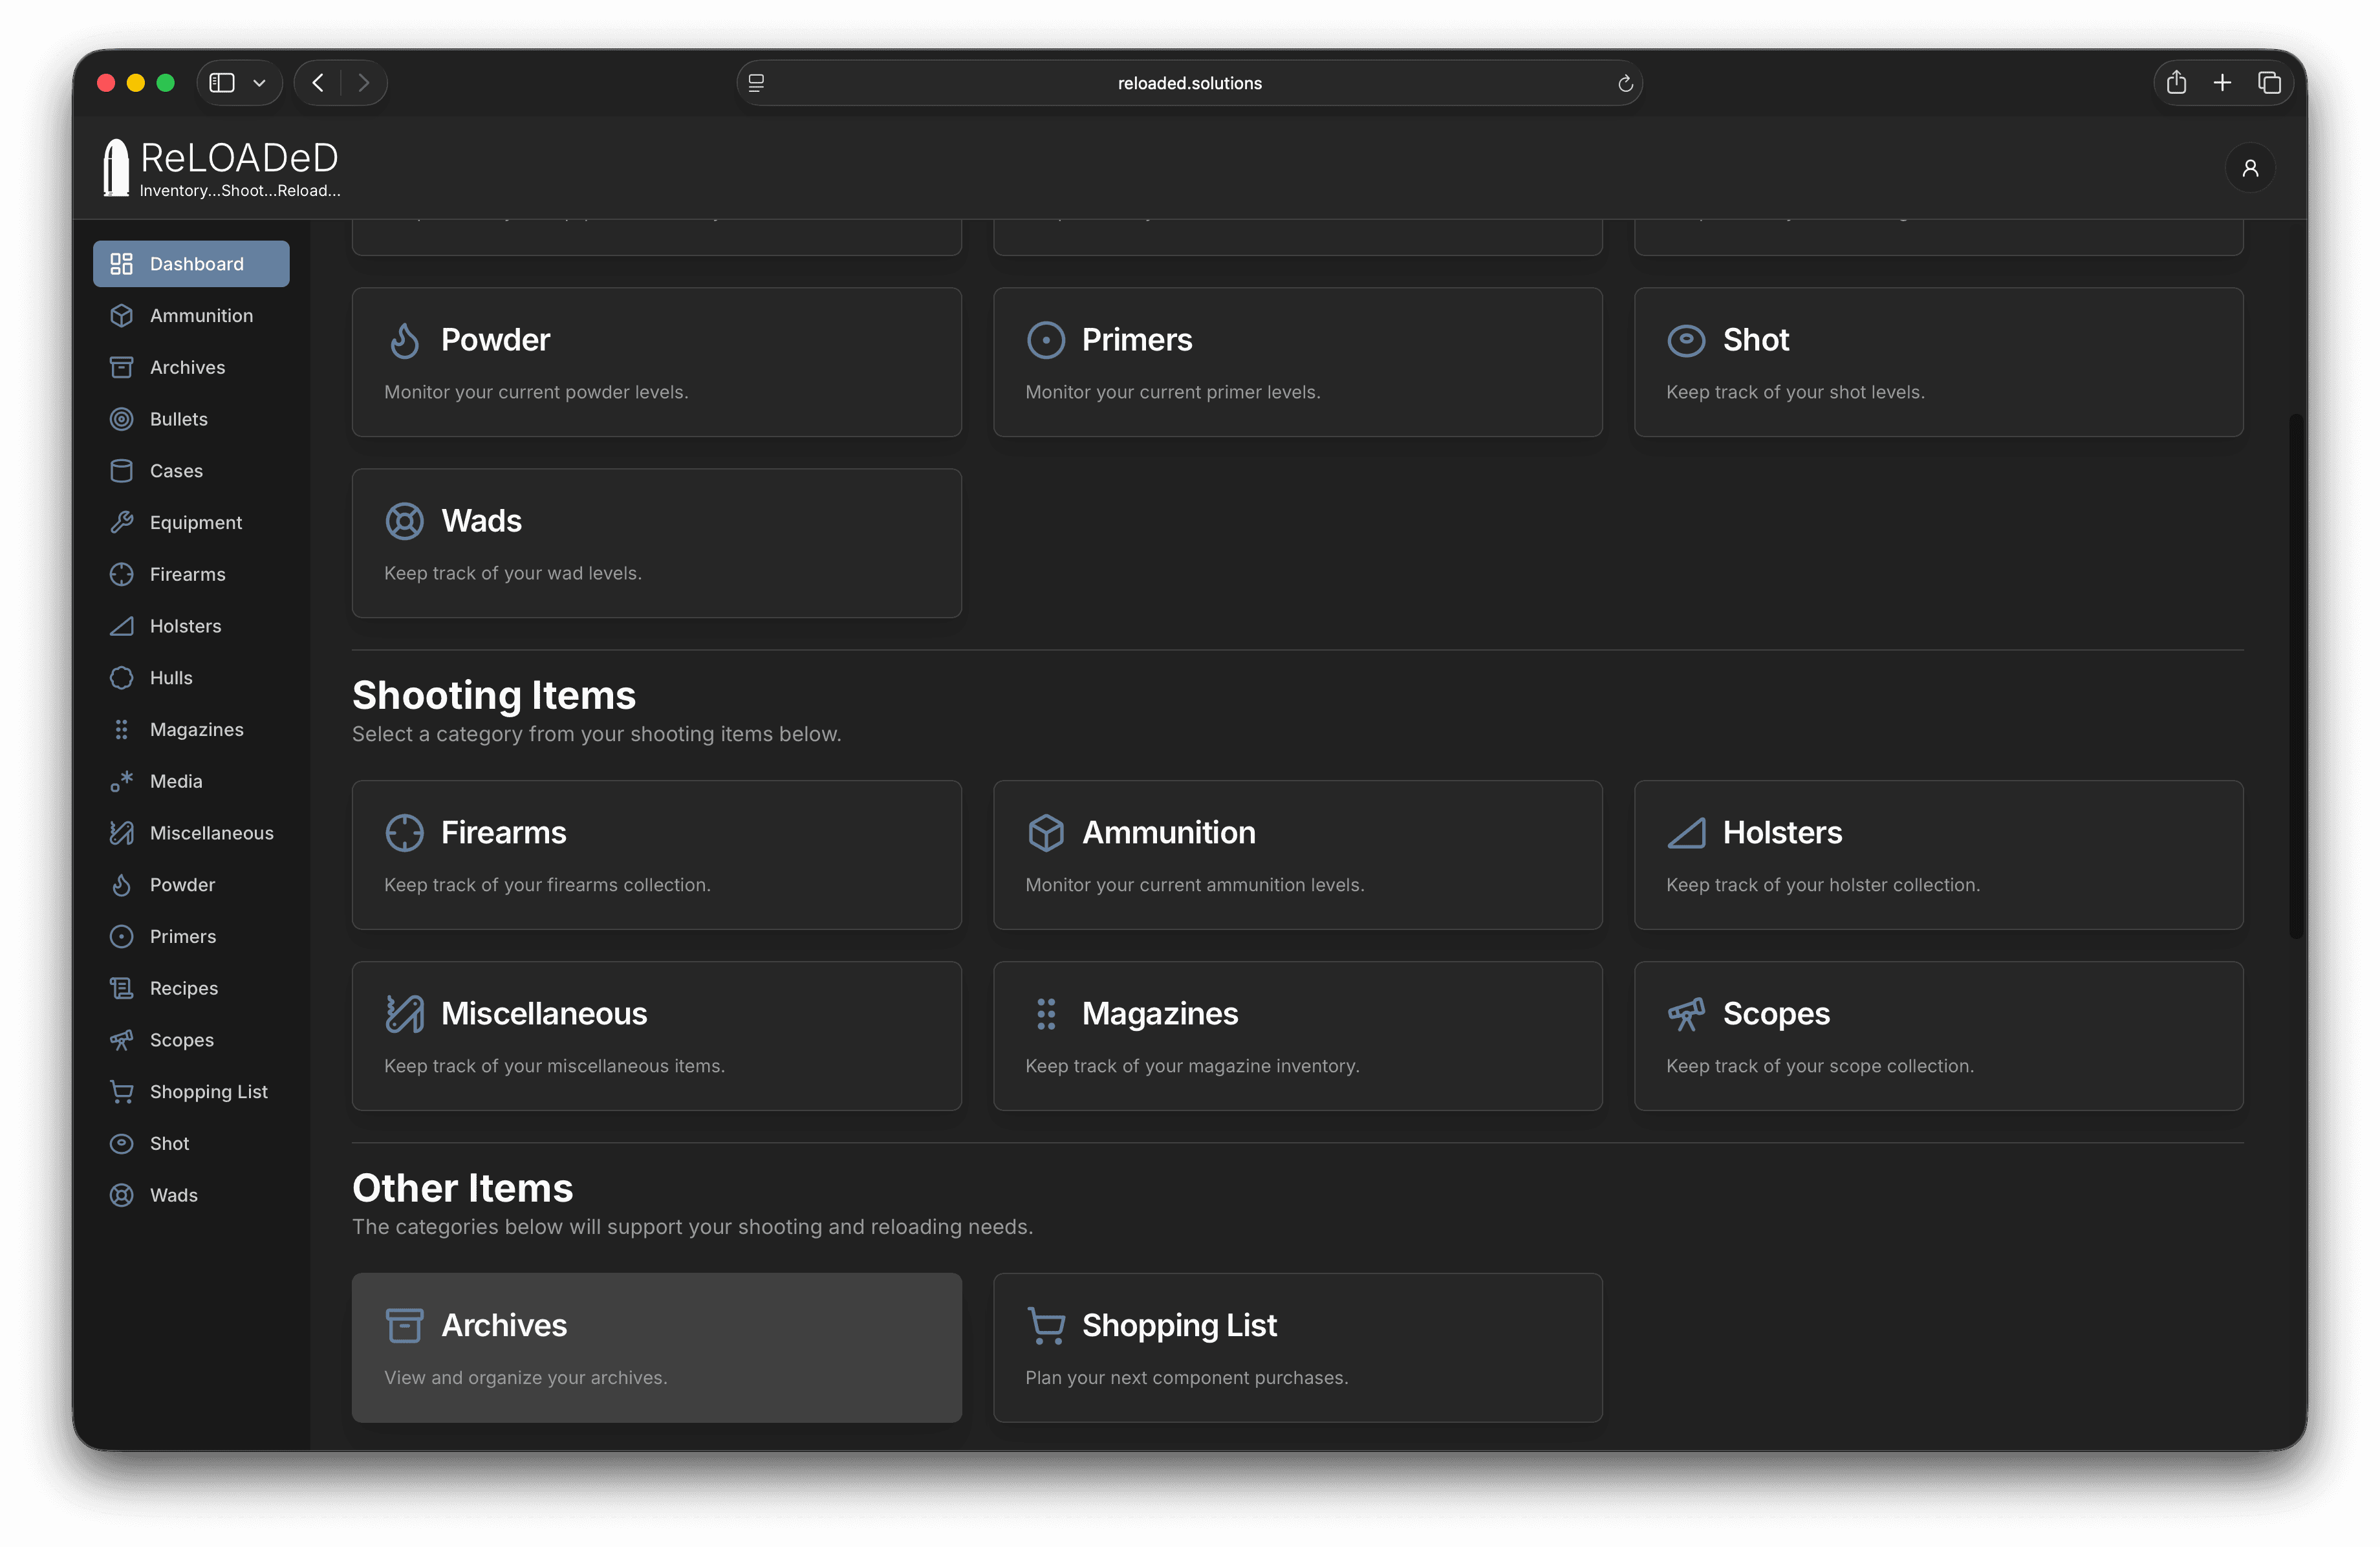Click the Archives box icon on card
The width and height of the screenshot is (2380, 1547).
pyautogui.click(x=404, y=1326)
